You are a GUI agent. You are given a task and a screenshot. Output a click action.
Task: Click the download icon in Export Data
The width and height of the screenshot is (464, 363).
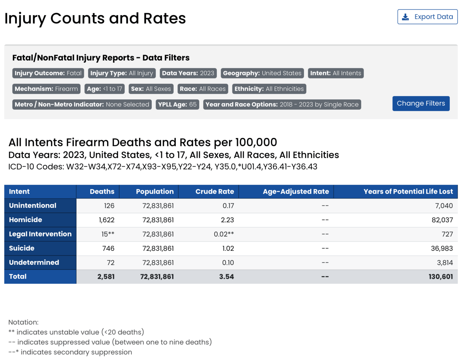click(405, 17)
